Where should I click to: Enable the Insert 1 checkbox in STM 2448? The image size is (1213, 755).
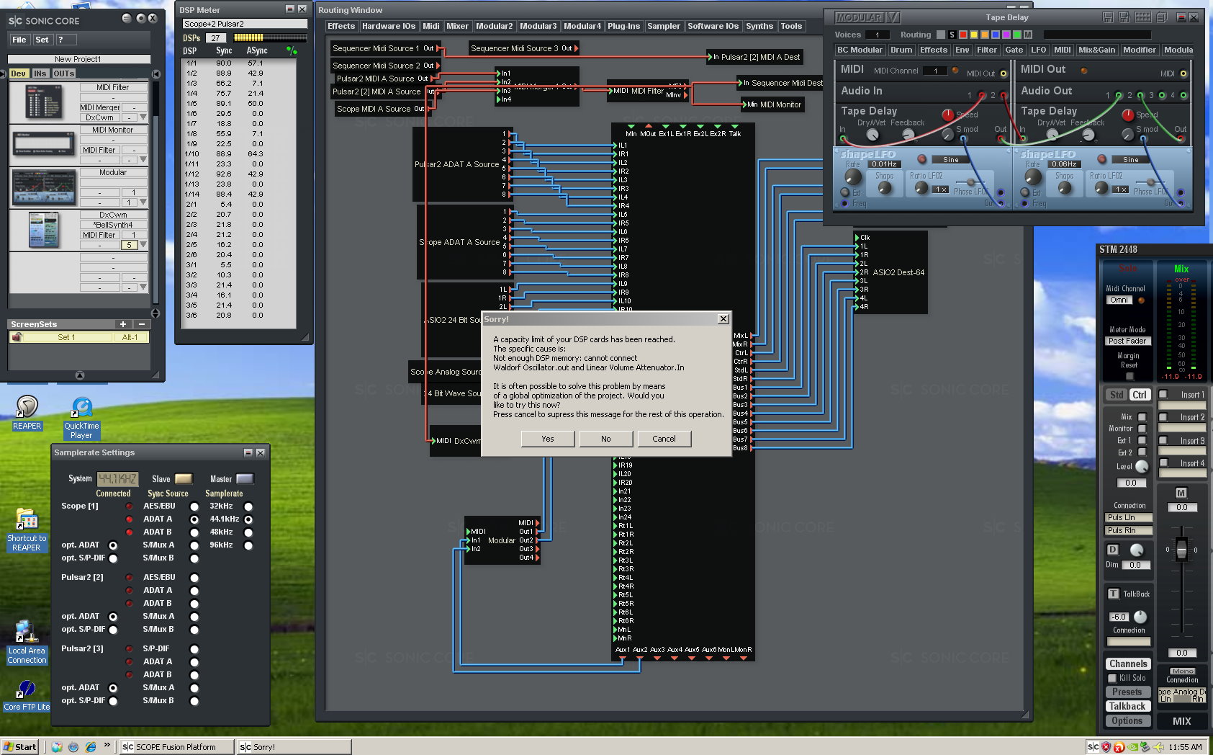(x=1163, y=394)
